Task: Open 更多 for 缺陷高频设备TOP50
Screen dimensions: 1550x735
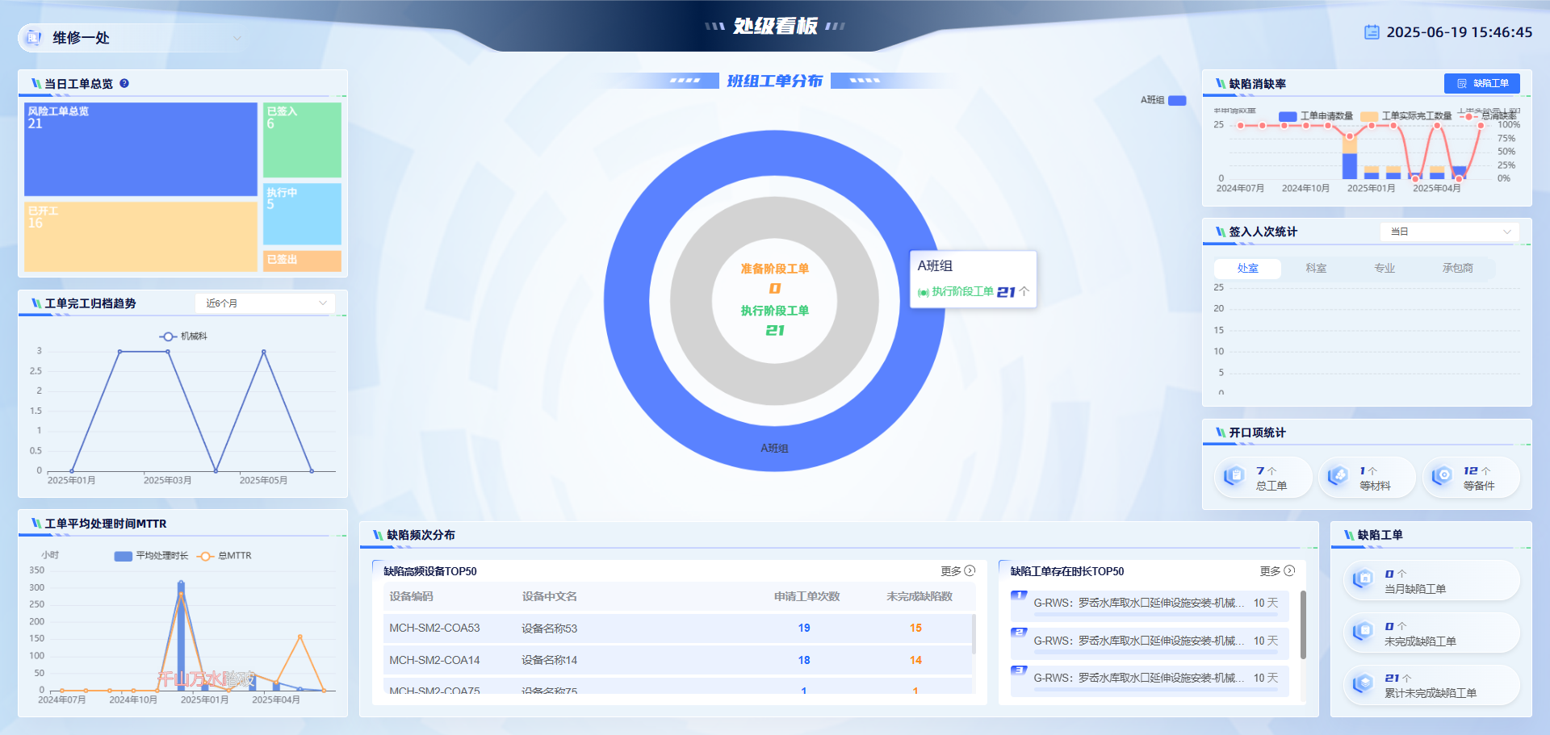Action: coord(957,571)
